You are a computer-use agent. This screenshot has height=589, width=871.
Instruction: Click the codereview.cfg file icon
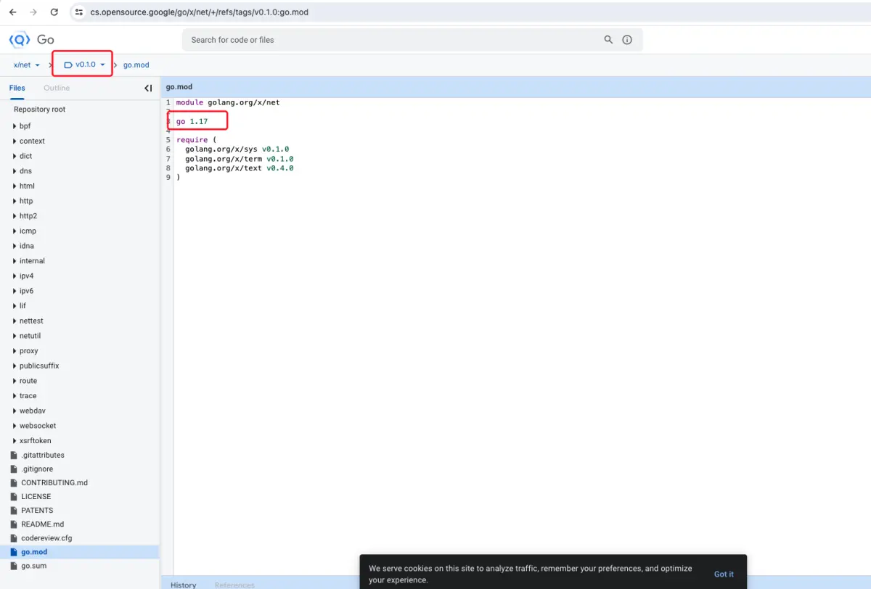14,538
